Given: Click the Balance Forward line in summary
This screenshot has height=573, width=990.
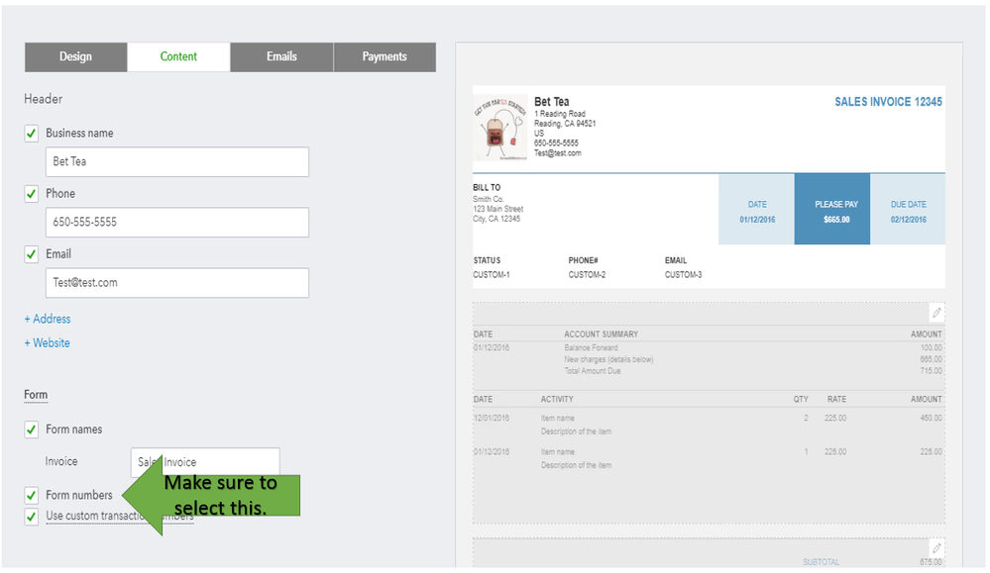Looking at the screenshot, I should coord(591,348).
